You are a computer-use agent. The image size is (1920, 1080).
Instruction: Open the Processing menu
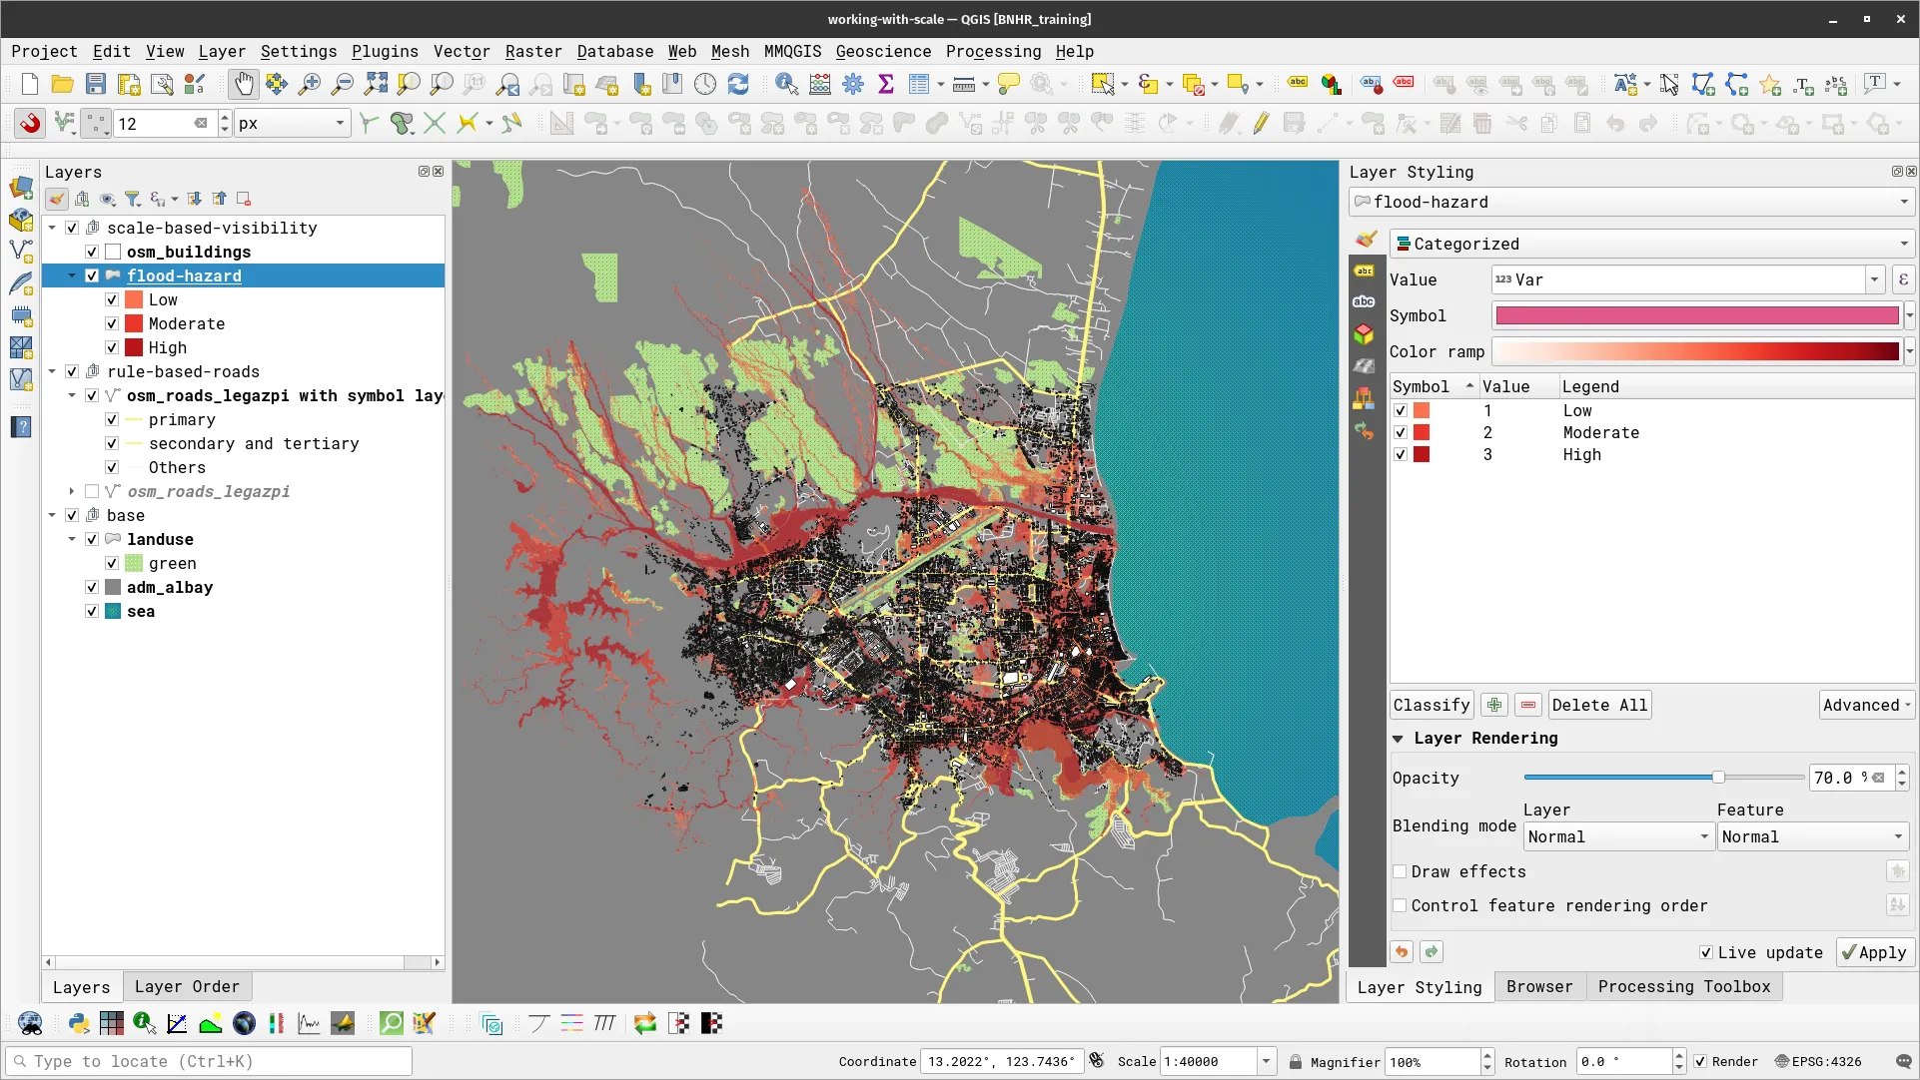tap(993, 51)
